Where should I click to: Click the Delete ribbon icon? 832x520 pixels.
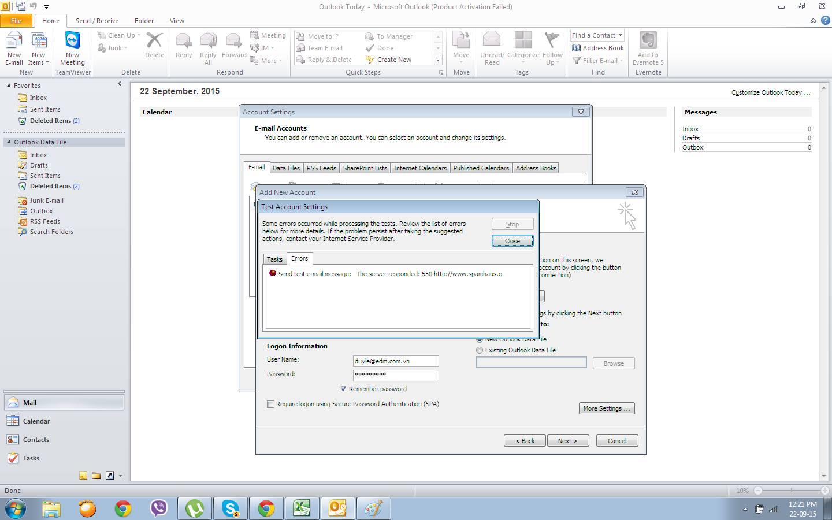point(154,46)
